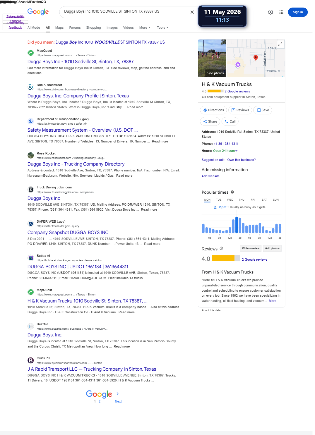Open Safety Measurement System Overview result

click(83, 130)
